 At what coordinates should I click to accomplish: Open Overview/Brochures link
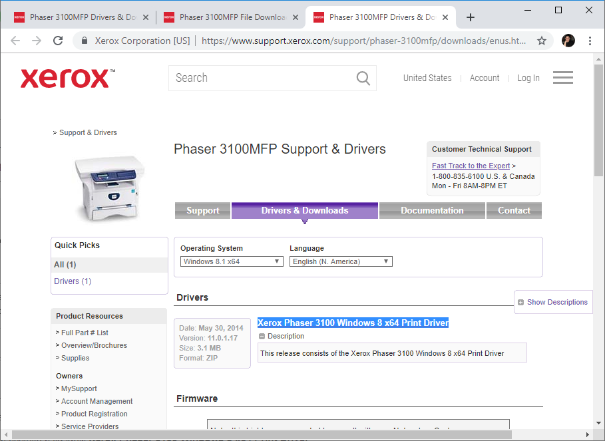coord(94,345)
